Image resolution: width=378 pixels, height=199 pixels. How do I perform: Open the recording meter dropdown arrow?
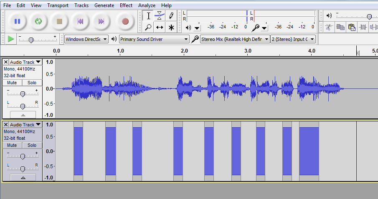click(264, 28)
